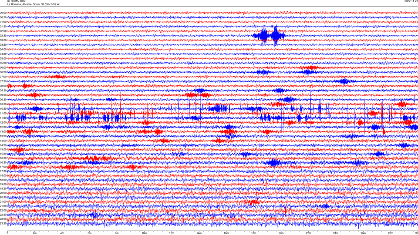Screen dimensions: 418x235
Task: Select the 6m tick label on the minute axis
Action: 89,233
